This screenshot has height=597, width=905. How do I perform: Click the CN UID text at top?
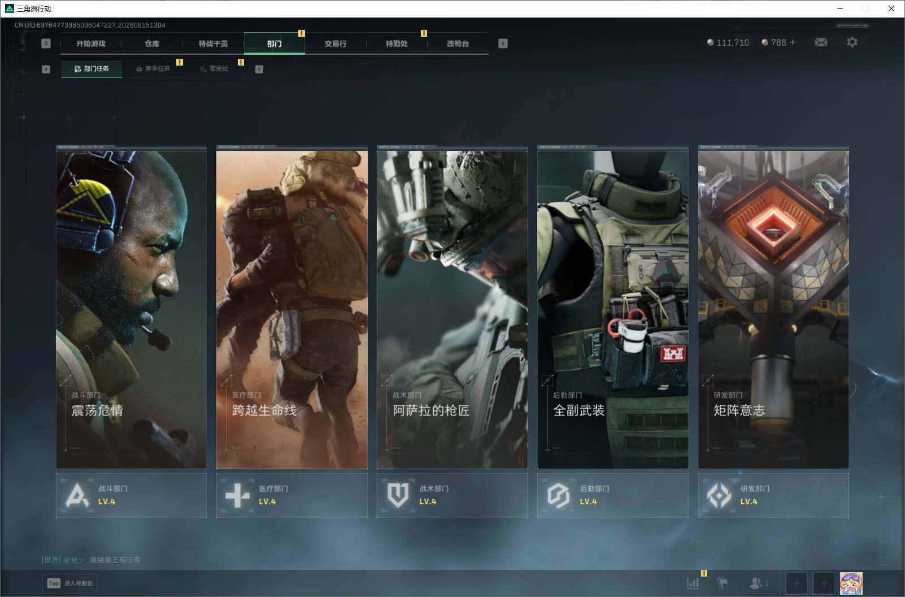tap(90, 25)
